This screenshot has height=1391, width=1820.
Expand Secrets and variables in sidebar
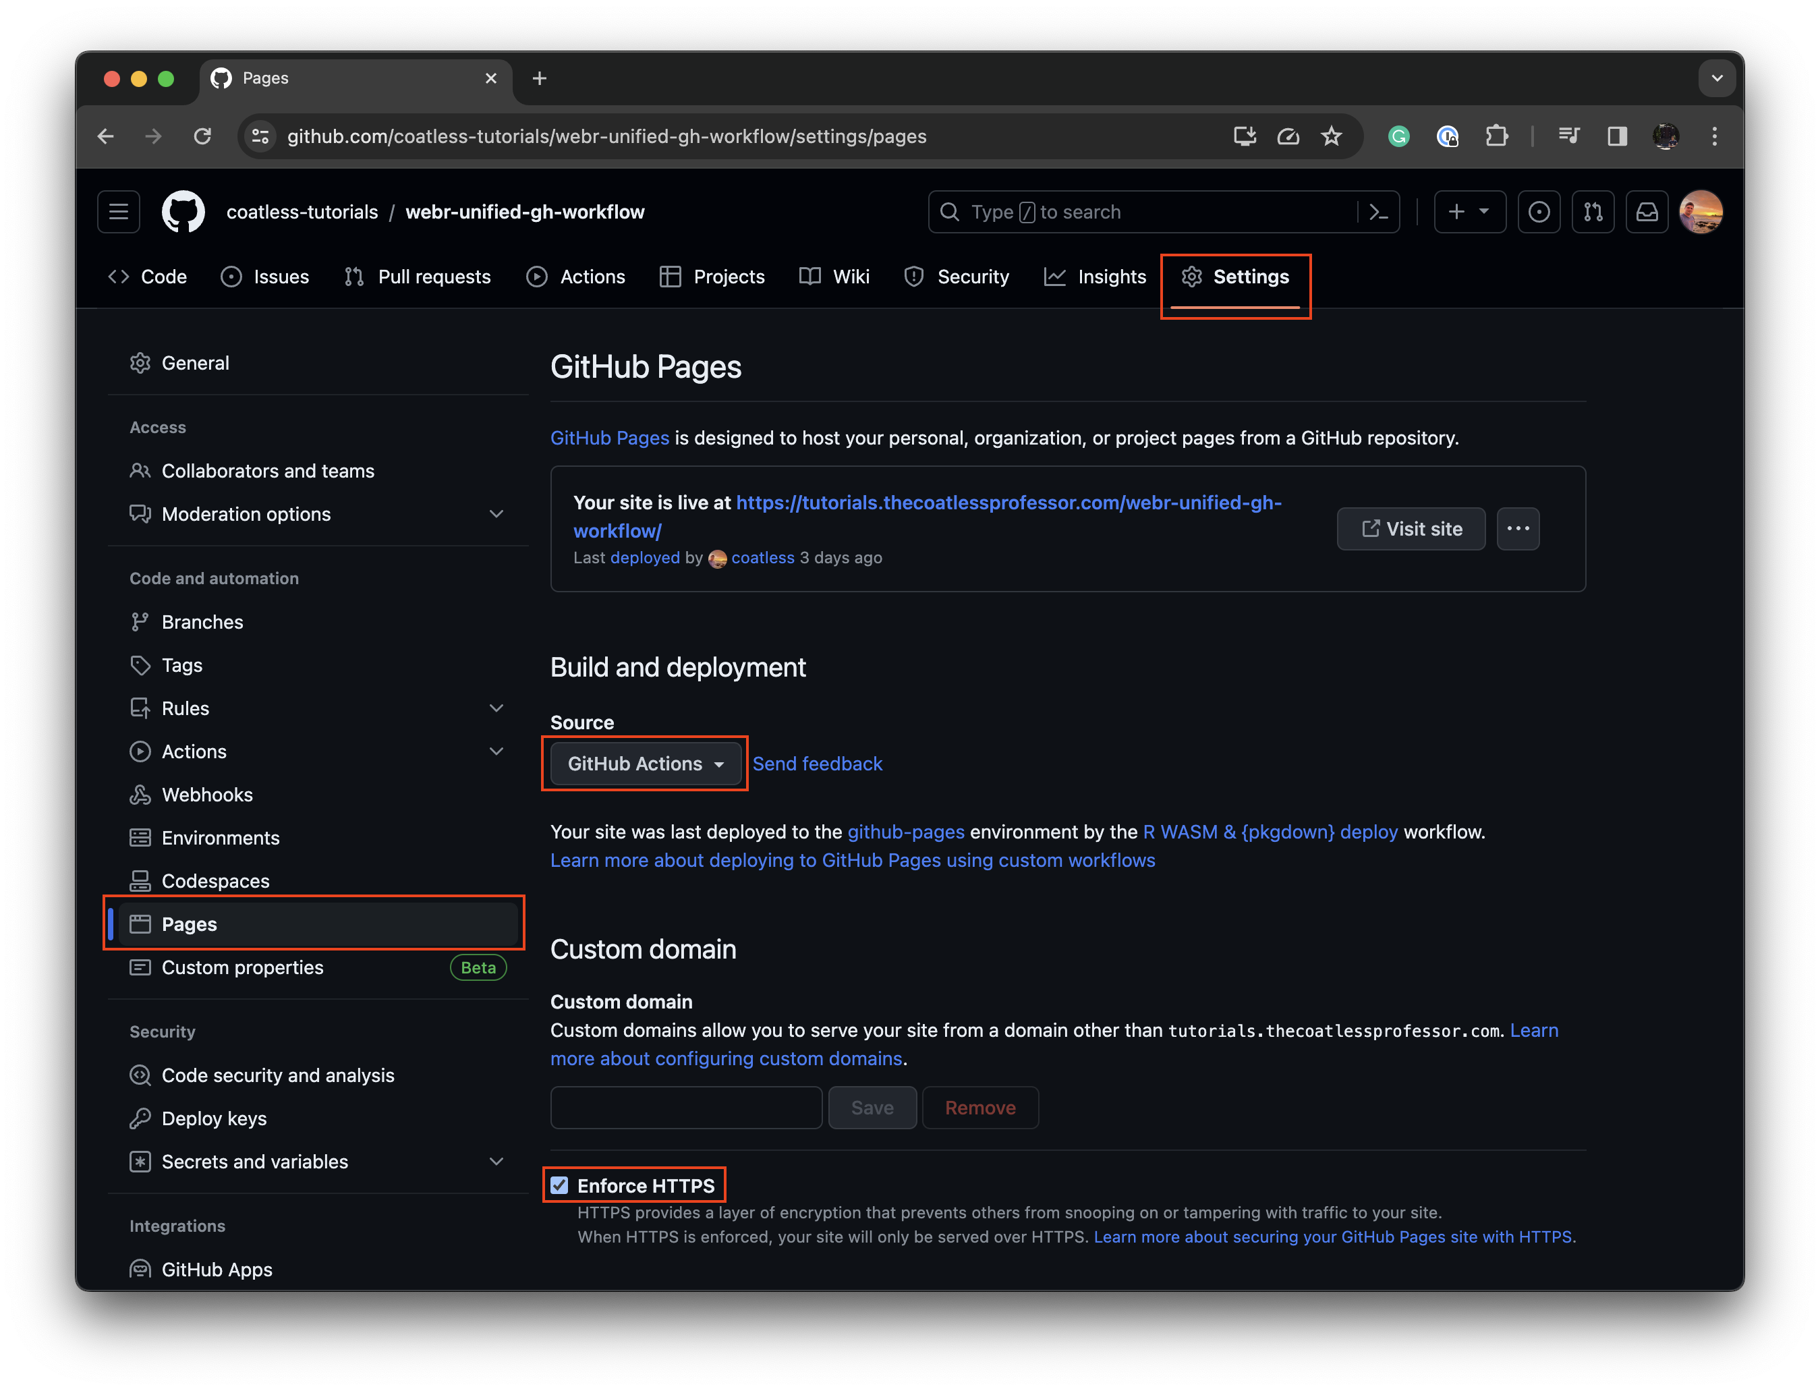click(x=496, y=1161)
